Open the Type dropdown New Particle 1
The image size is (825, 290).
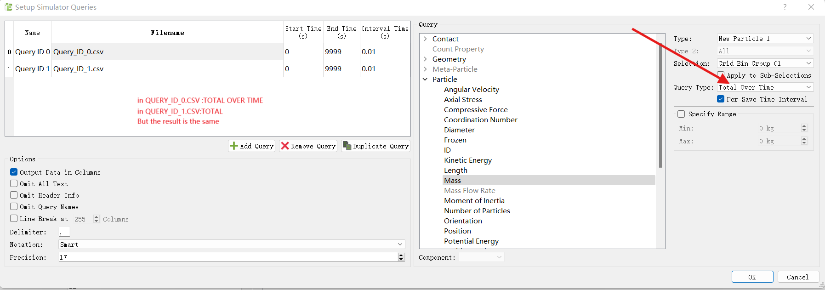click(x=765, y=39)
